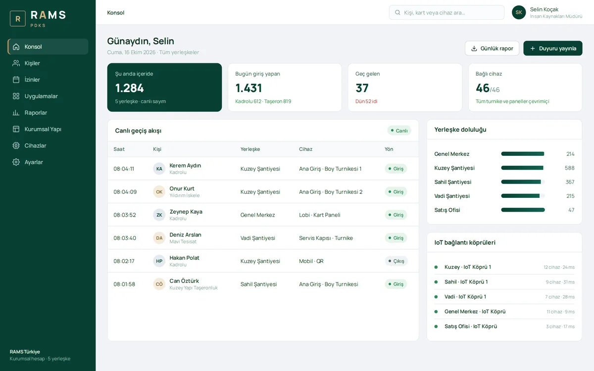Click Onur Kurt's OK avatar
The height and width of the screenshot is (371, 594).
point(159,192)
